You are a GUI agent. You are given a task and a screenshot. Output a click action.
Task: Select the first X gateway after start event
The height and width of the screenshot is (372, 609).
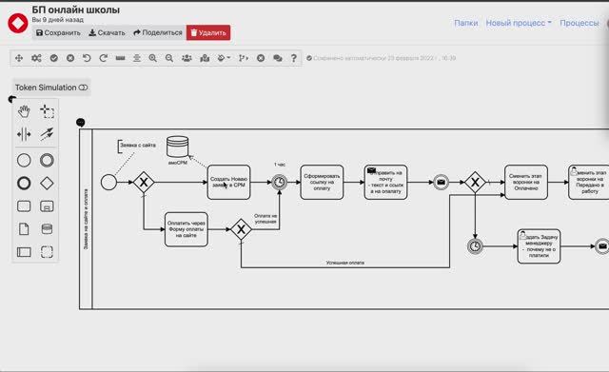(144, 182)
